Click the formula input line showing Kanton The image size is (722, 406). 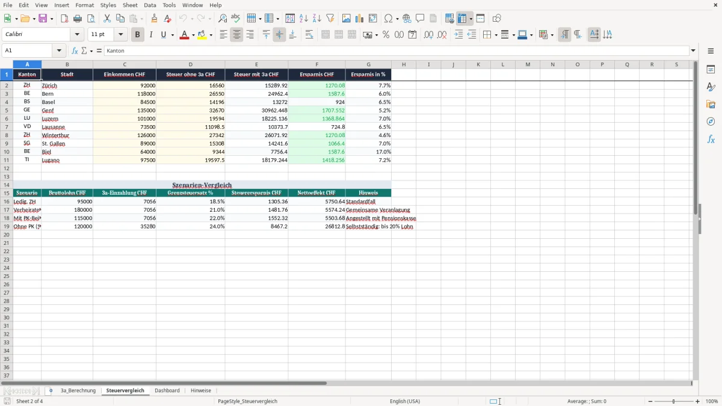click(396, 51)
